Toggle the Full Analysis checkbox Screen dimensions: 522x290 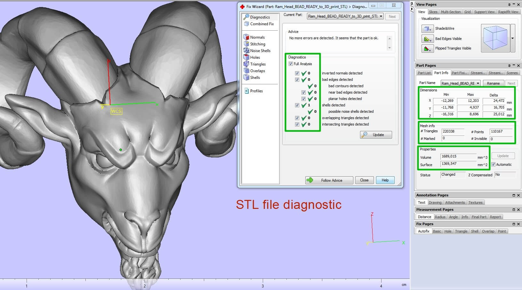(x=291, y=64)
